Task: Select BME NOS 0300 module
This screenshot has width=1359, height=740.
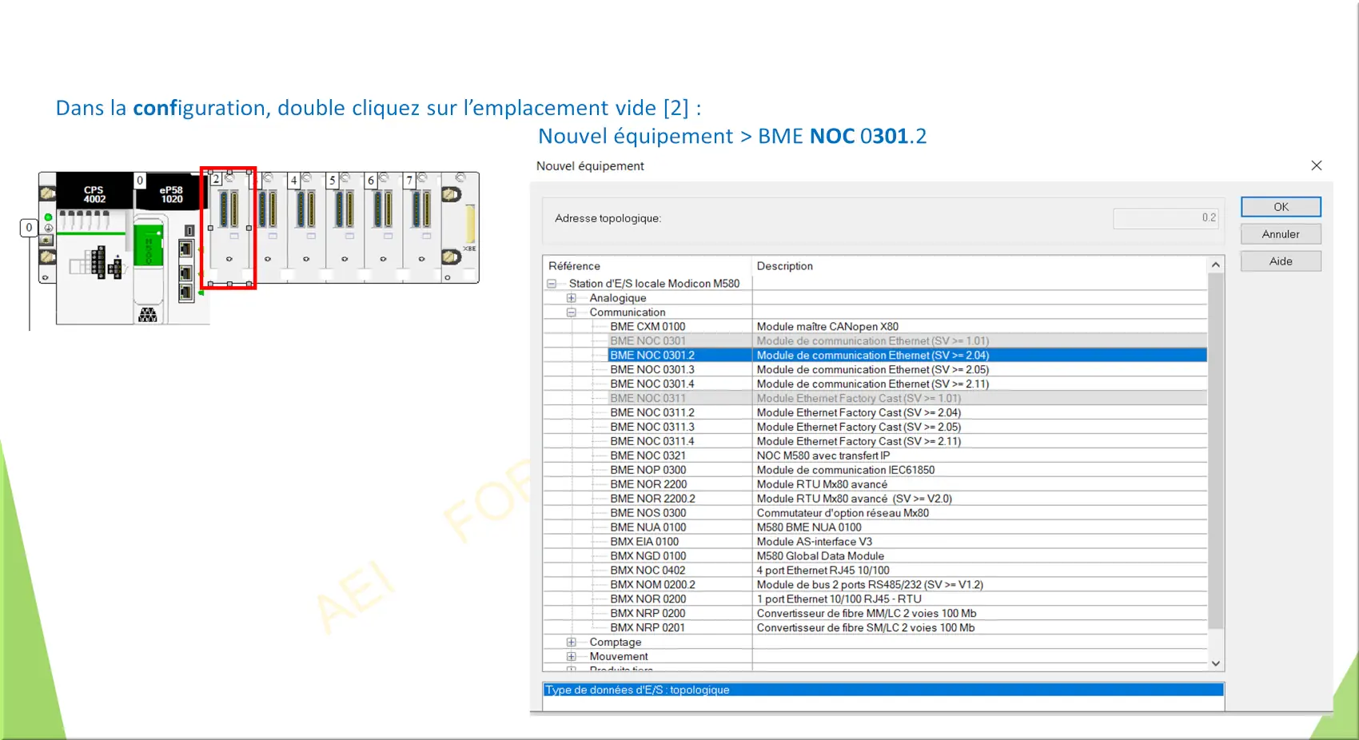Action: tap(648, 514)
